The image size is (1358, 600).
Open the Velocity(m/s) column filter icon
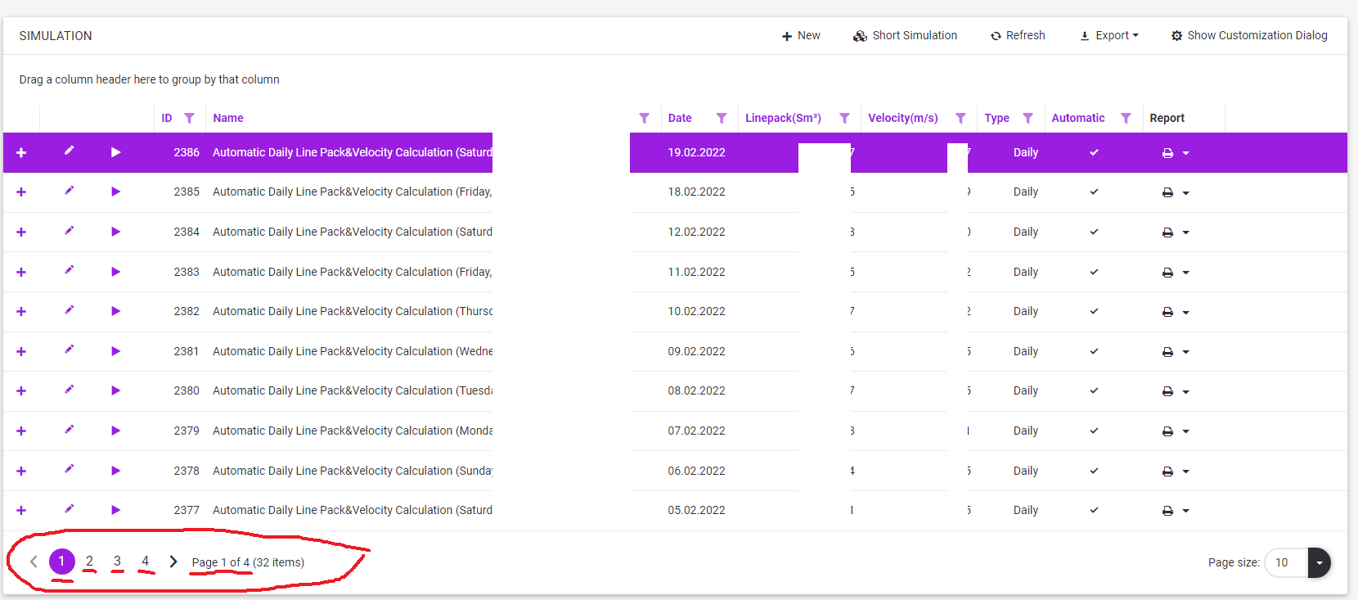pyautogui.click(x=960, y=118)
